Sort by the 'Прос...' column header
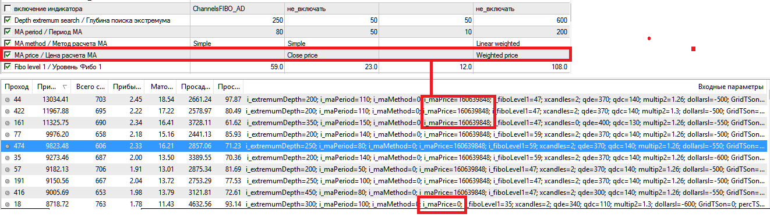 tap(229, 86)
